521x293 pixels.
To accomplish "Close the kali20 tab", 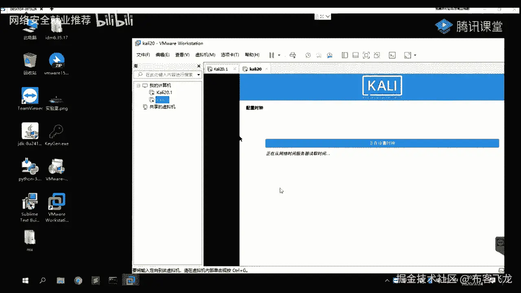I will [267, 69].
